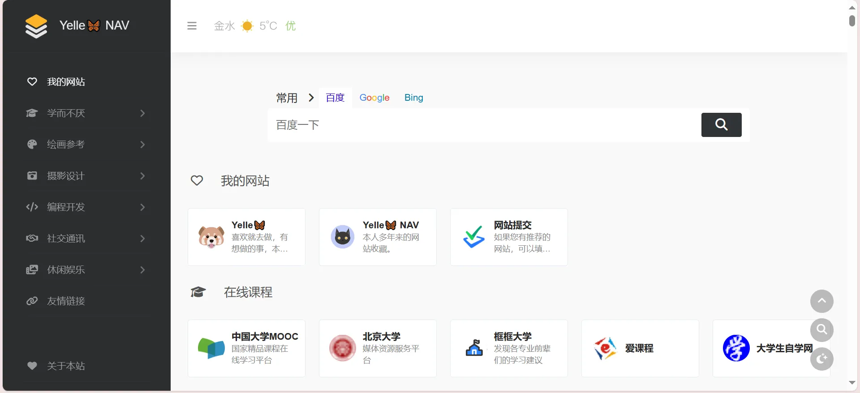Screen dimensions: 860x393
Task: Click the 5°C temperature reading
Action: (x=268, y=26)
